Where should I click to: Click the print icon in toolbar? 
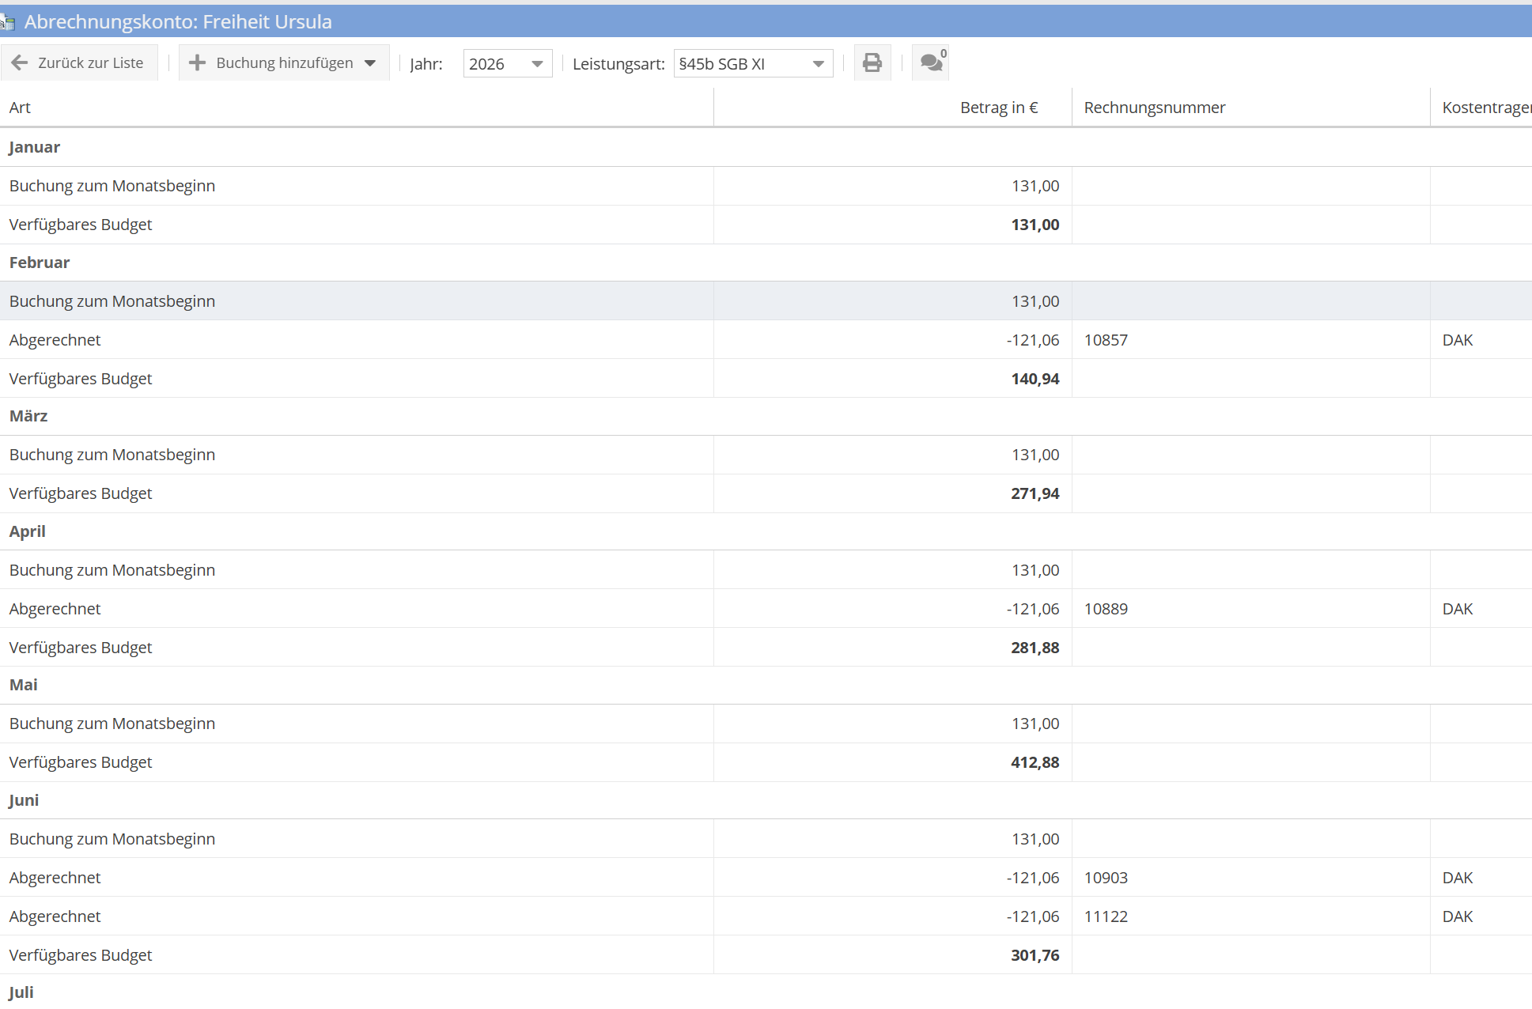[x=872, y=62]
